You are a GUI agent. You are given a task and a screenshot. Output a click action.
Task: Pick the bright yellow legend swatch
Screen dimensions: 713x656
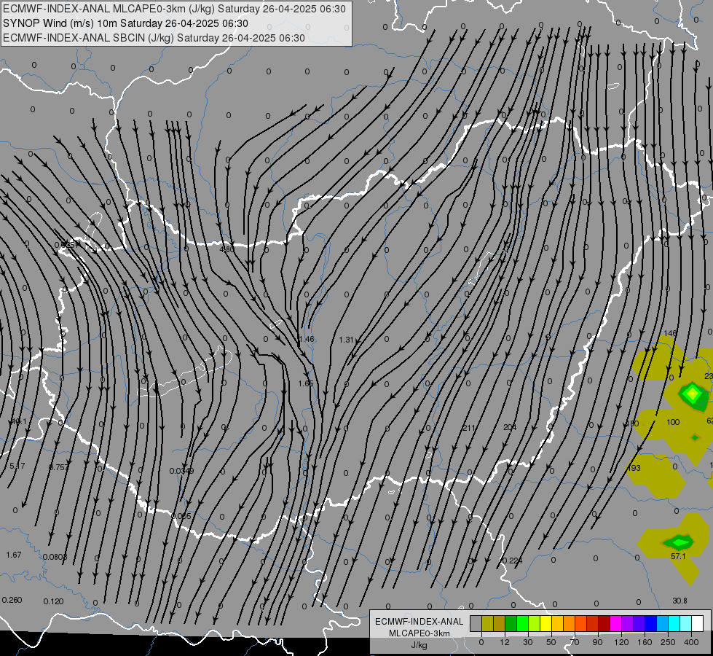(545, 624)
